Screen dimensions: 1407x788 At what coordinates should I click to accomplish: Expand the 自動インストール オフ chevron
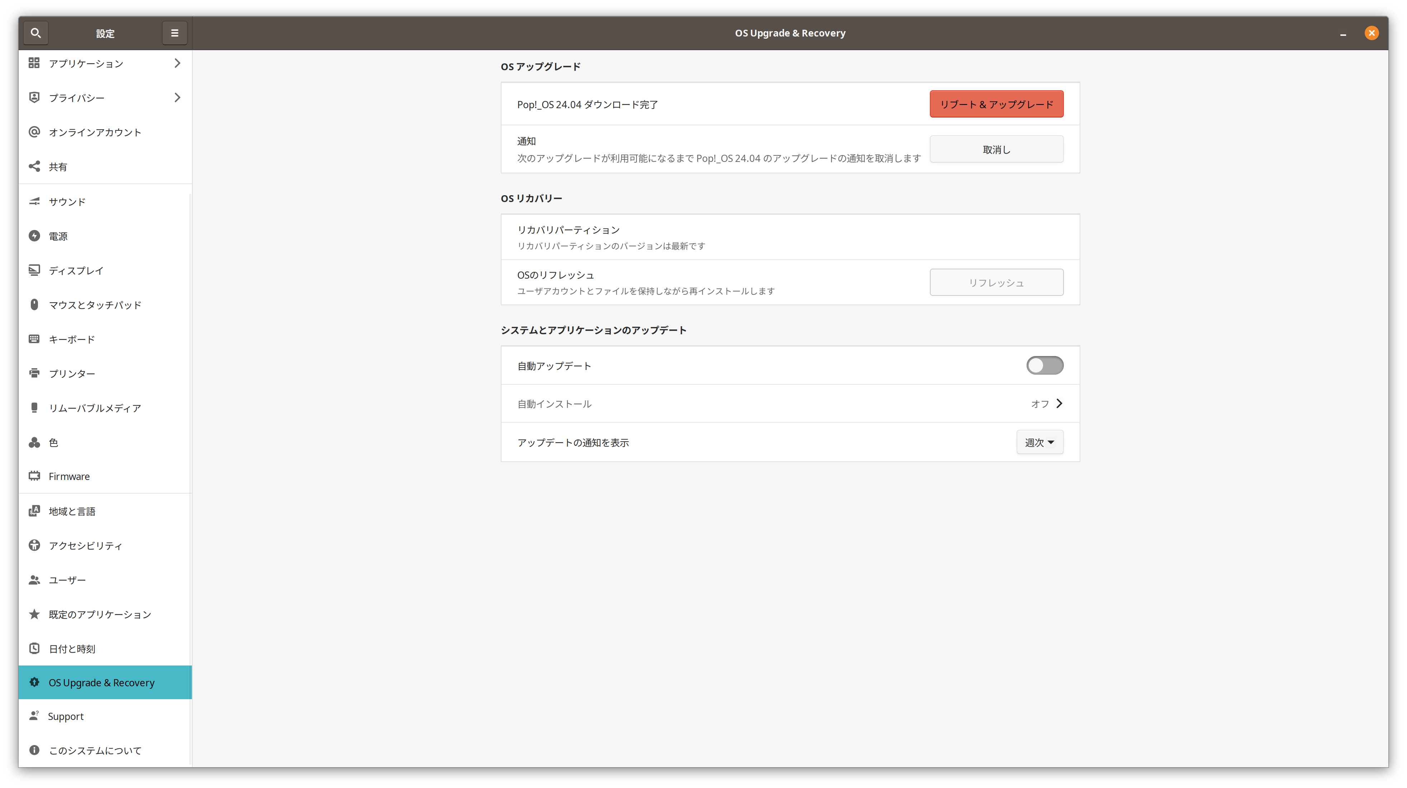tap(1058, 404)
